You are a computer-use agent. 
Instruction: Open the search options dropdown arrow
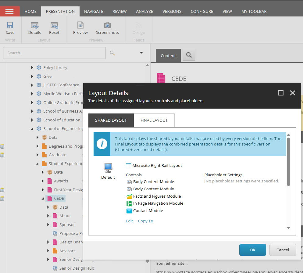point(141,53)
